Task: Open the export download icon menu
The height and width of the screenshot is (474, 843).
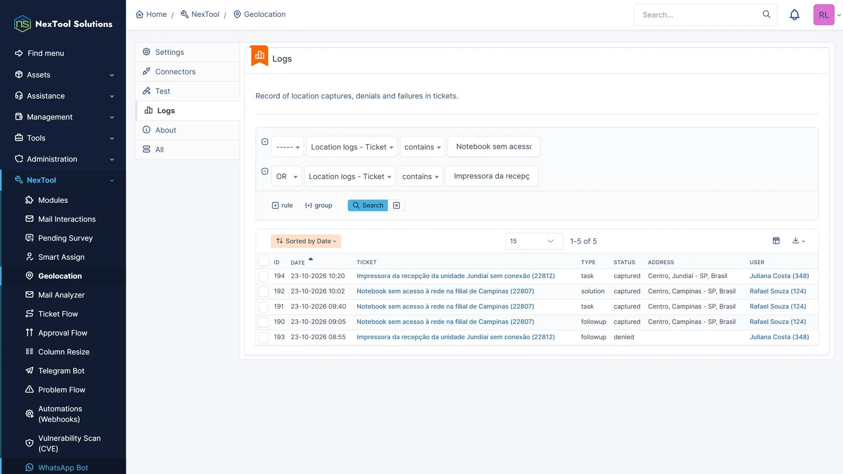Action: [x=799, y=241]
